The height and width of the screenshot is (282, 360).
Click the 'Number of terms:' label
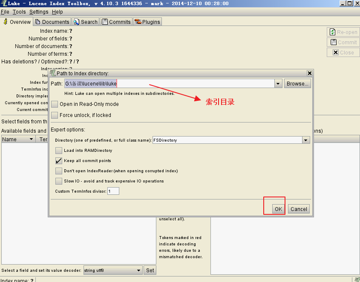click(48, 54)
